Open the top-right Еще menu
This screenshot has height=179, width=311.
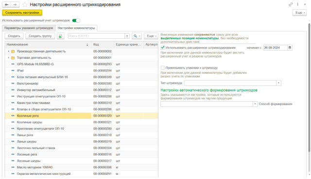click(x=299, y=13)
